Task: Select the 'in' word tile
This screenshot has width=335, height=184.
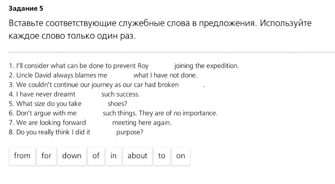Action: tap(113, 156)
